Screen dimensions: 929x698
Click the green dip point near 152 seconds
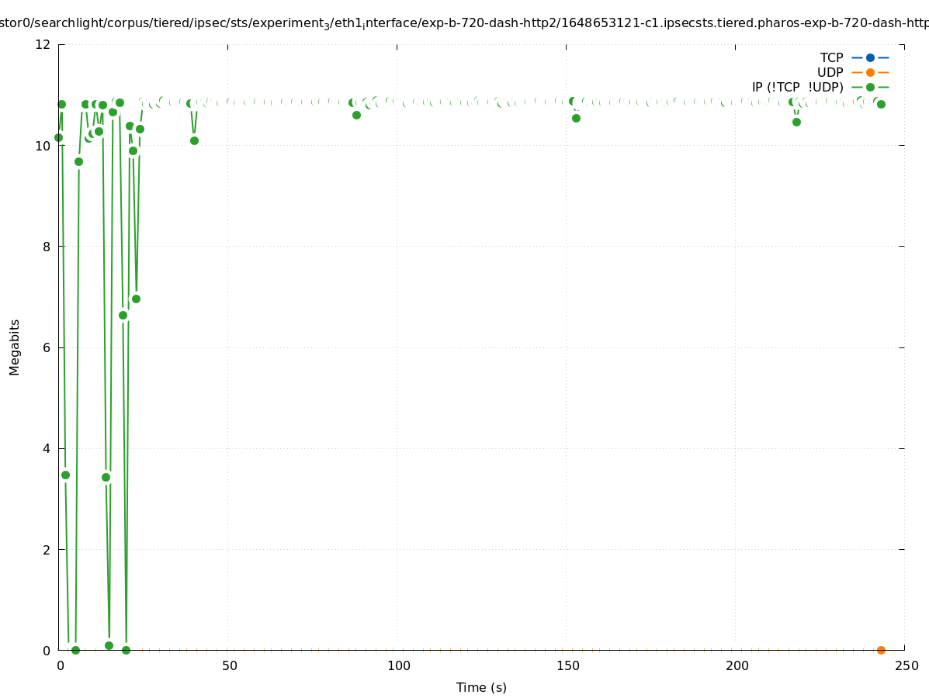576,118
